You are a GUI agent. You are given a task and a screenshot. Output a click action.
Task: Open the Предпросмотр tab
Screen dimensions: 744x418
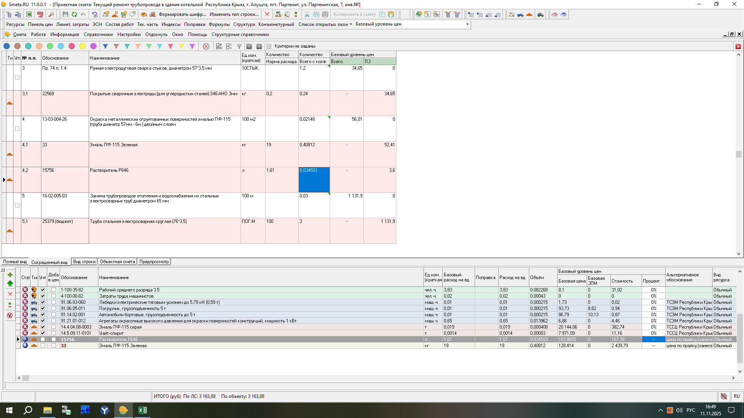pyautogui.click(x=154, y=262)
